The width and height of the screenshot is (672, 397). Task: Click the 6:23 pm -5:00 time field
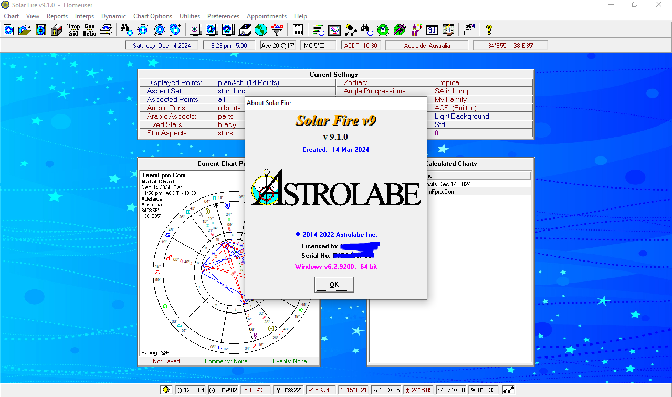coord(229,46)
